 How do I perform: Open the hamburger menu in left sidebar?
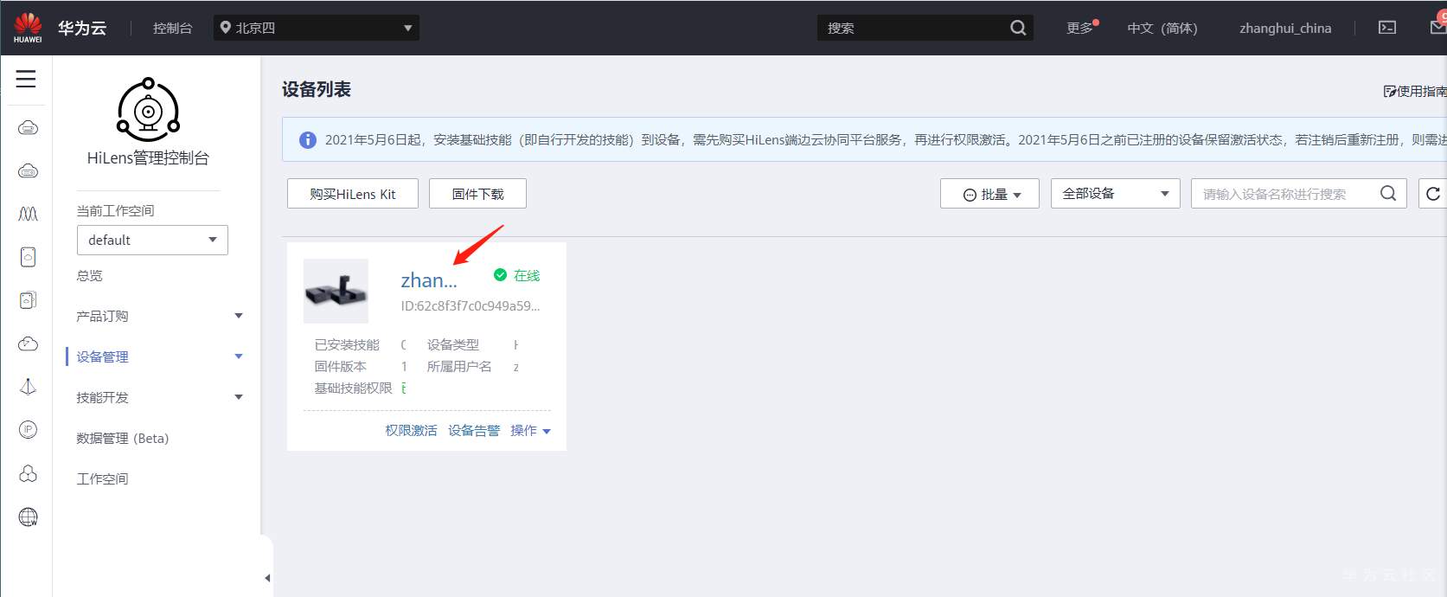[x=26, y=79]
